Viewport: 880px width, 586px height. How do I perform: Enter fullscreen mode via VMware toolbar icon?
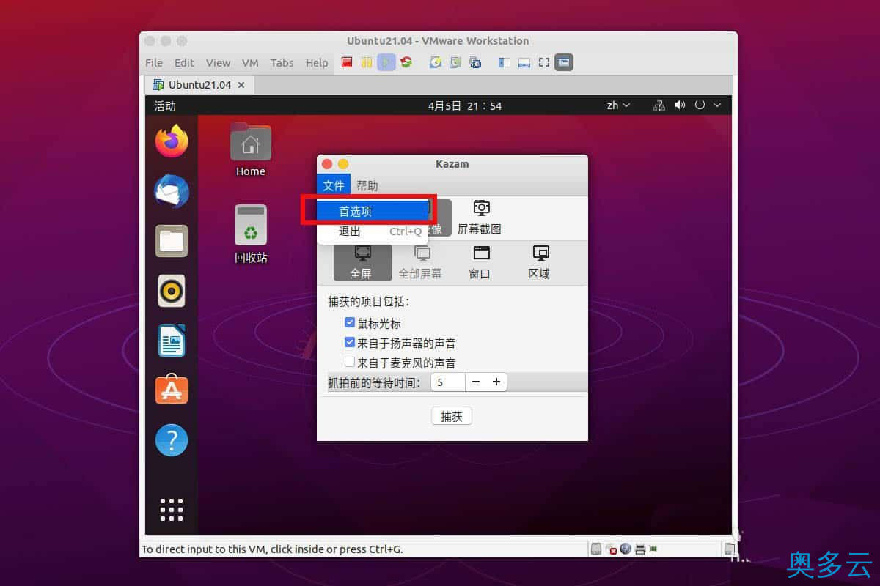pos(543,62)
